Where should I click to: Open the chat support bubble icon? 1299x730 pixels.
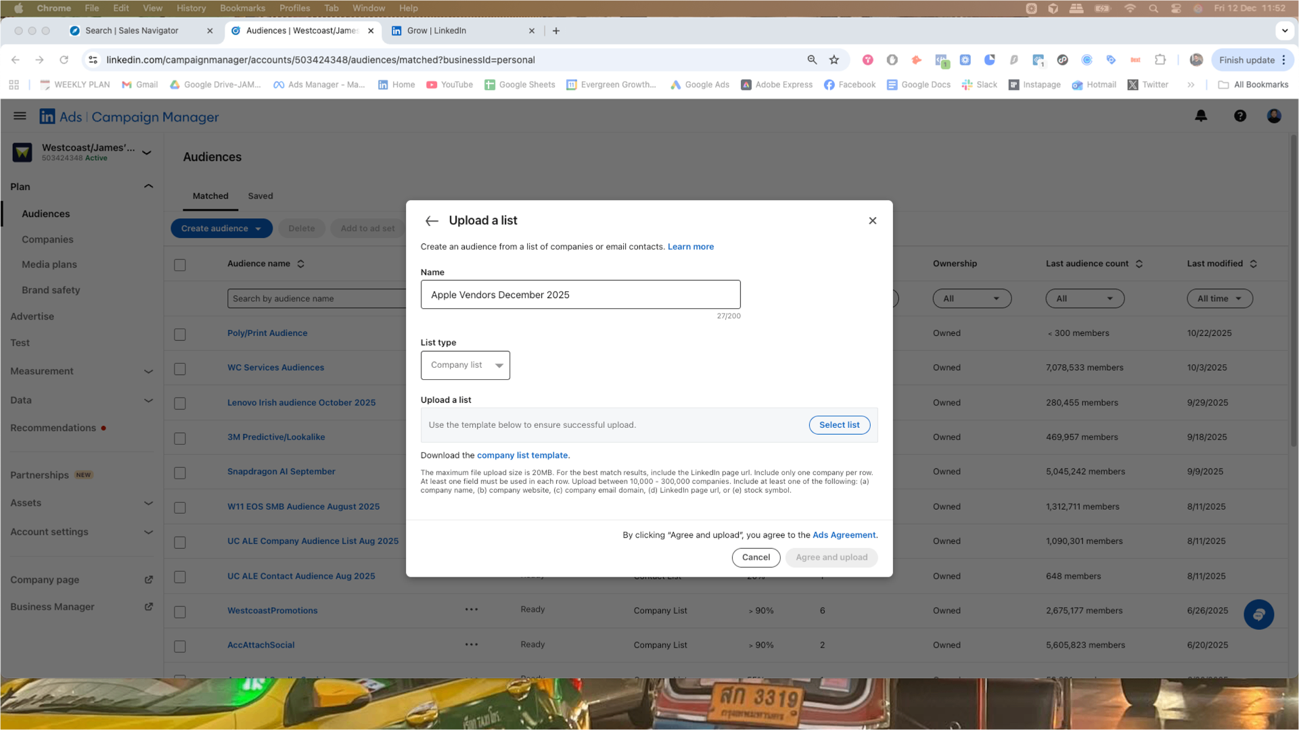1258,614
